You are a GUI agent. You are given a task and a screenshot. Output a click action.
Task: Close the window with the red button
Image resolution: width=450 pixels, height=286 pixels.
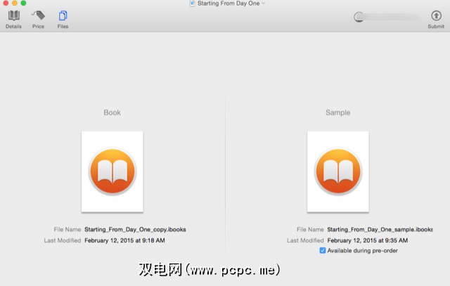[x=6, y=3]
